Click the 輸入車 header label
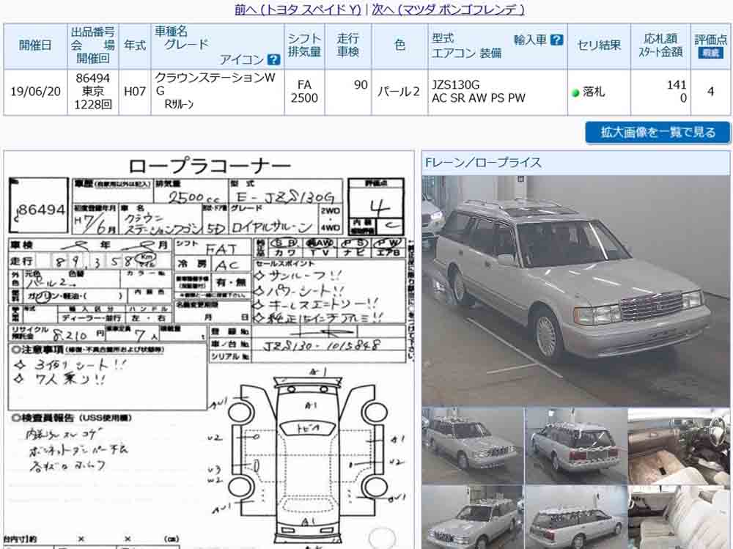733x549 pixels. coord(531,40)
